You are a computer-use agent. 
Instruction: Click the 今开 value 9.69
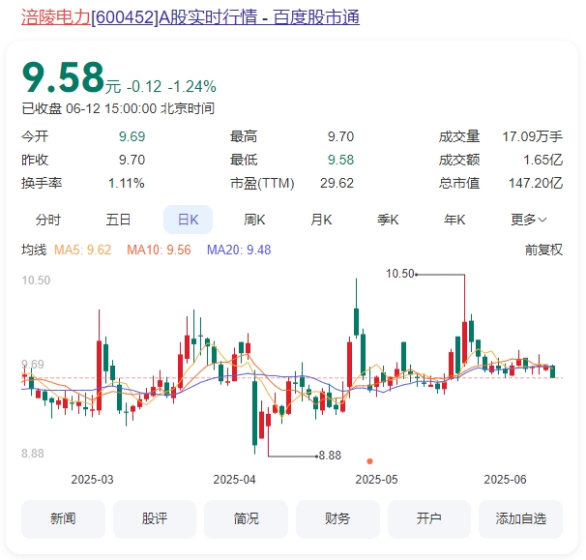pos(132,136)
